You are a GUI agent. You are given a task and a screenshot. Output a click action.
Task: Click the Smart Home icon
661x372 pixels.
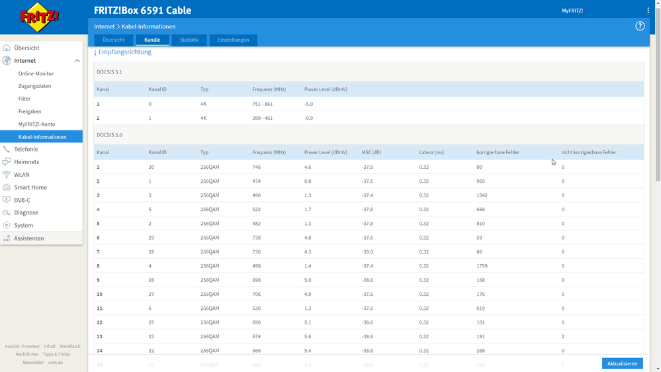(x=7, y=187)
